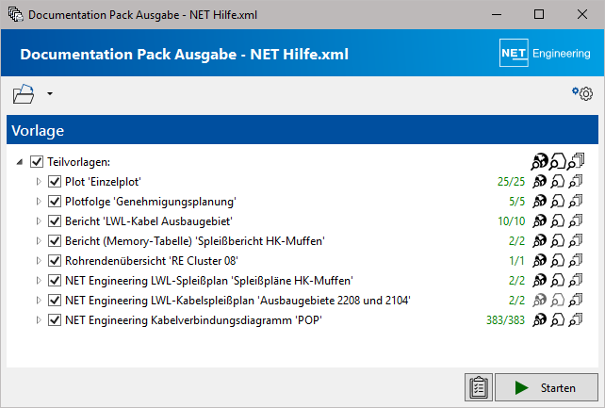Click stacked sheets icon for Bericht 'LWL-Kabel Ausbaugebiet'
Screen dimensions: 605x408
tap(576, 221)
